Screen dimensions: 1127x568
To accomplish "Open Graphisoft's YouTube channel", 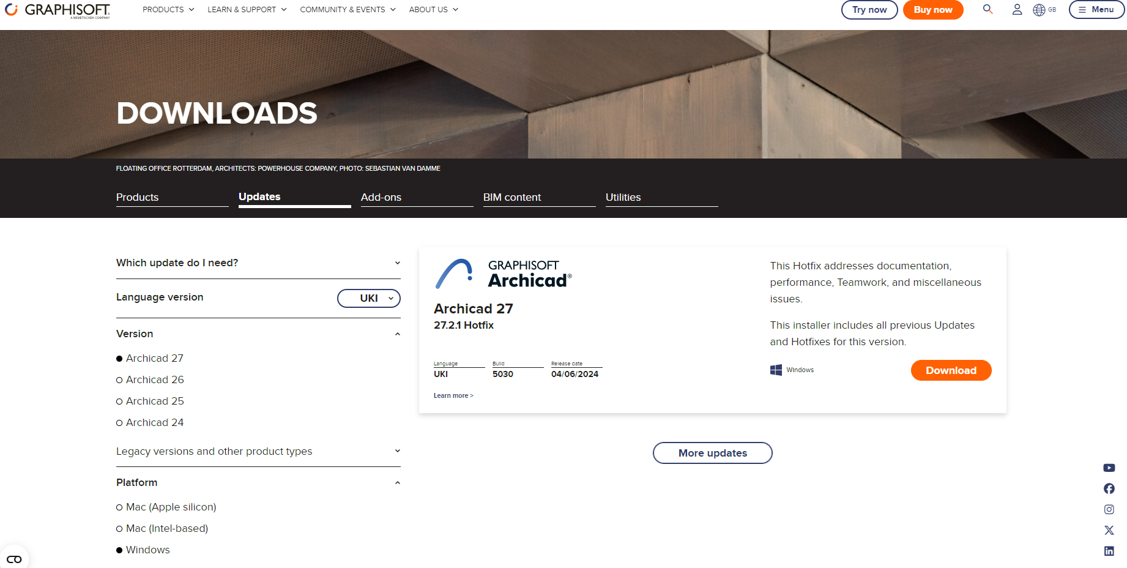I will [x=1109, y=468].
